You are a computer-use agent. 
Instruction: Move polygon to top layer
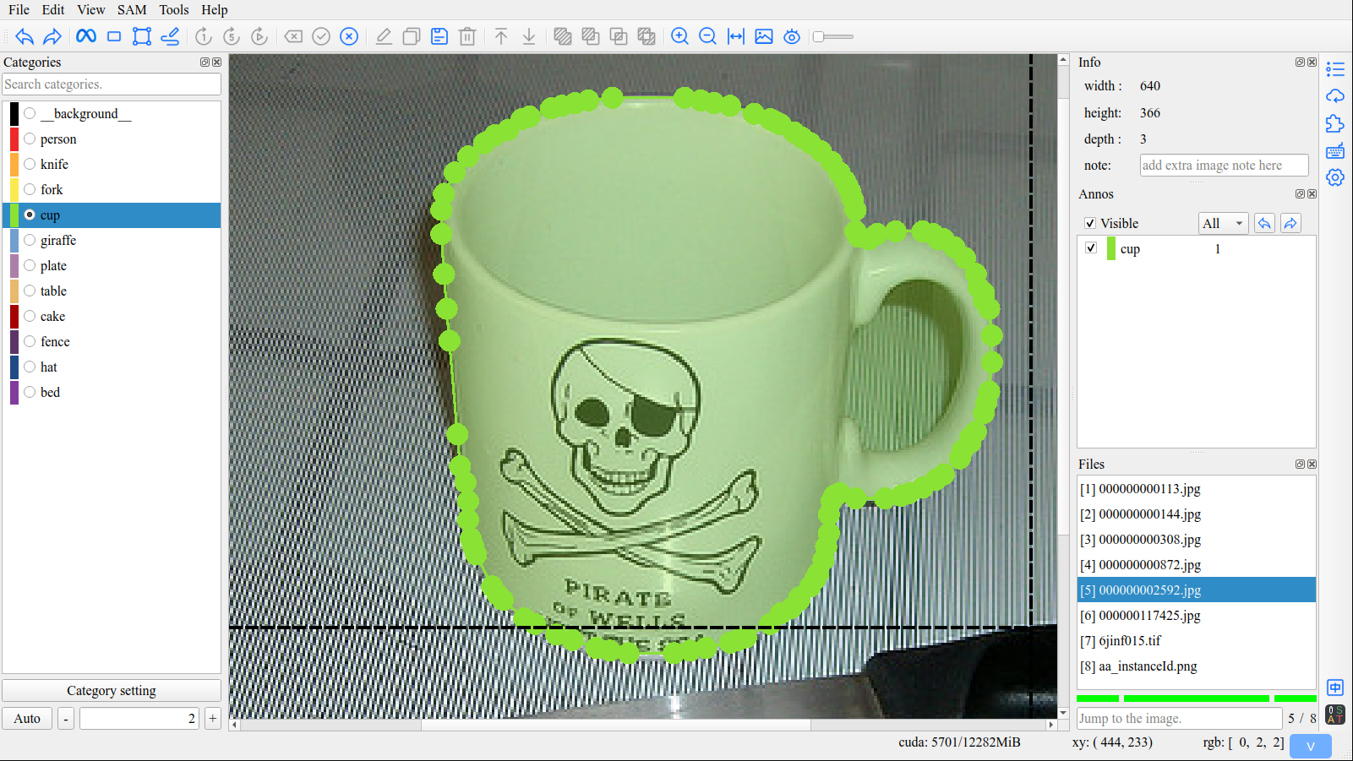(x=501, y=36)
